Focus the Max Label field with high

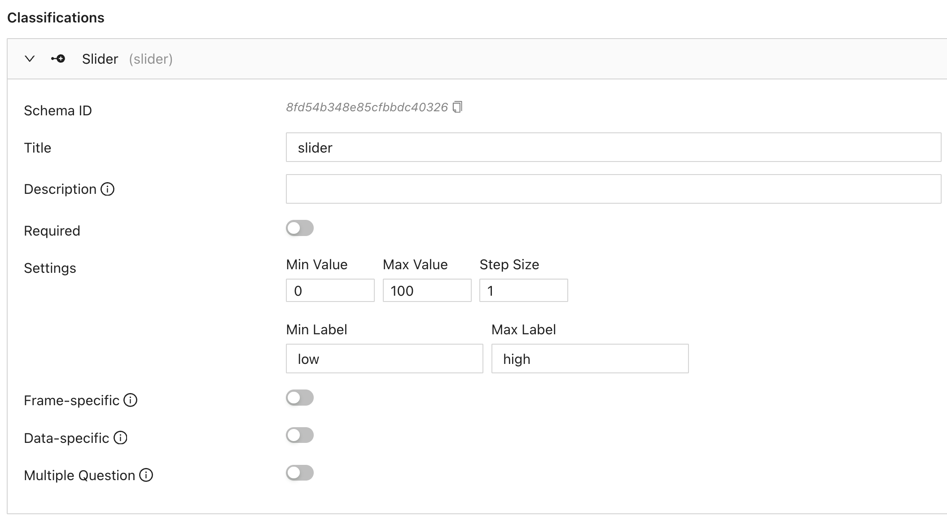590,359
